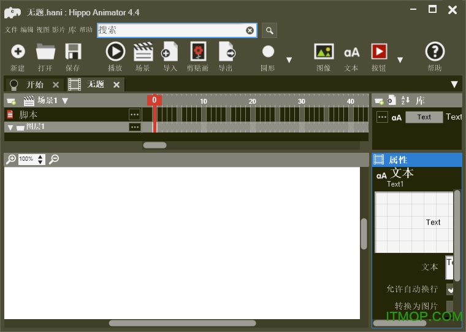Click the Text preview in properties grid
The height and width of the screenshot is (332, 466).
point(434,222)
